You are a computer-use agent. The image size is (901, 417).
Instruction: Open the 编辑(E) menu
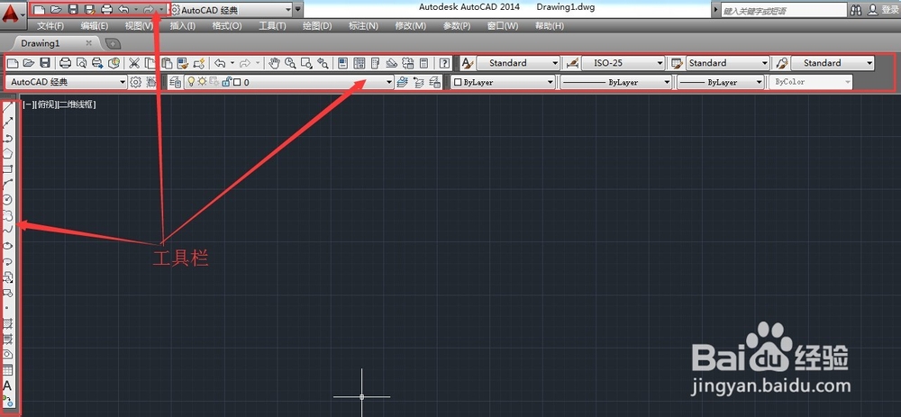(95, 26)
